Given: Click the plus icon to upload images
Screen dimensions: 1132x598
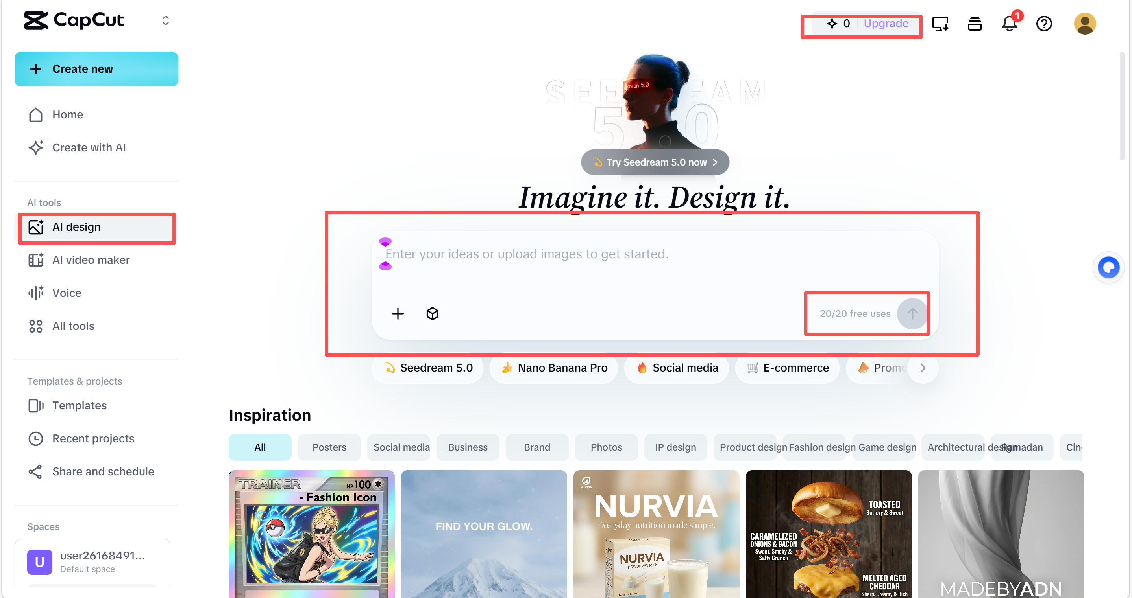Looking at the screenshot, I should point(398,313).
